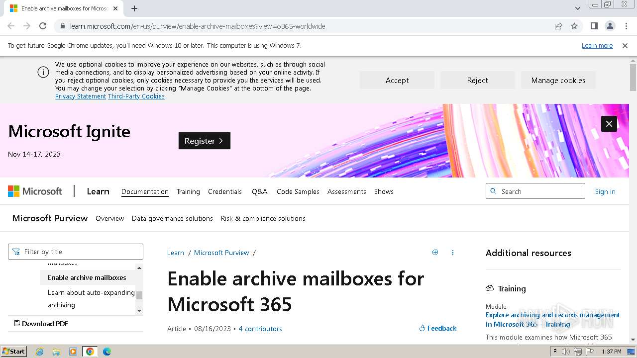637x358 pixels.
Task: Select the Training menu item
Action: tap(188, 191)
